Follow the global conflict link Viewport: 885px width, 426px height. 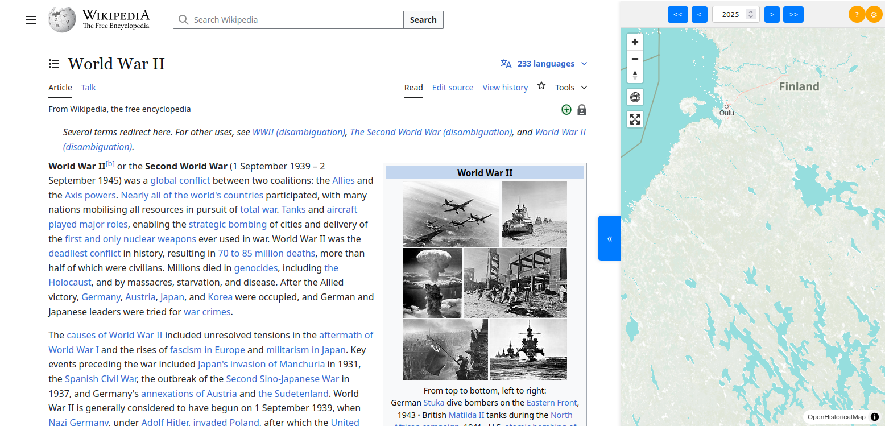point(180,180)
